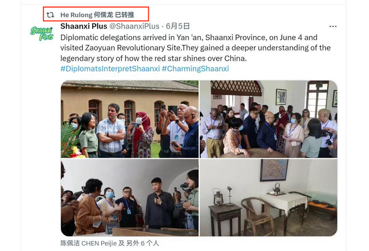Click the Zaoyuan Revolutionary Site sentence
This screenshot has width=369, height=251.
pos(195,48)
